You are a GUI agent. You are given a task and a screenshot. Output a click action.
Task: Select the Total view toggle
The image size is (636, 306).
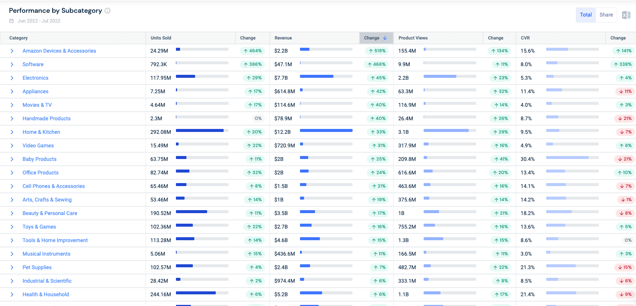[x=585, y=15]
